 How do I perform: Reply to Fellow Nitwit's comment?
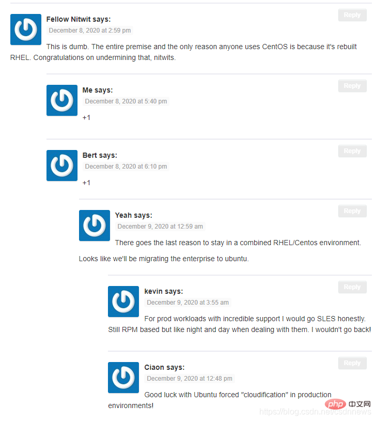point(352,15)
